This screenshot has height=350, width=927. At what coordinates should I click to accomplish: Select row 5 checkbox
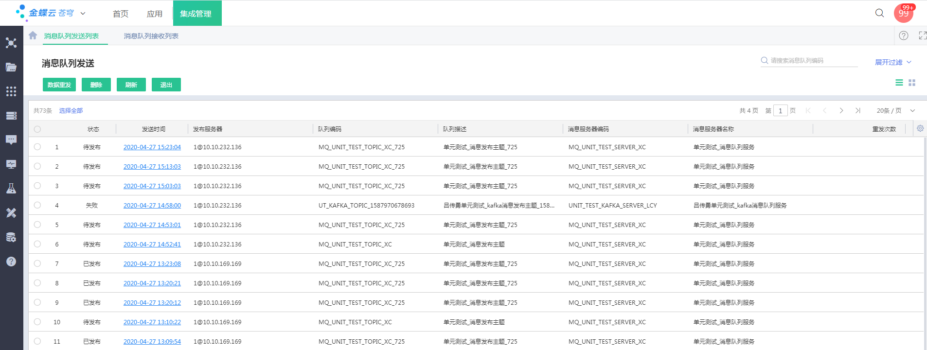click(37, 224)
